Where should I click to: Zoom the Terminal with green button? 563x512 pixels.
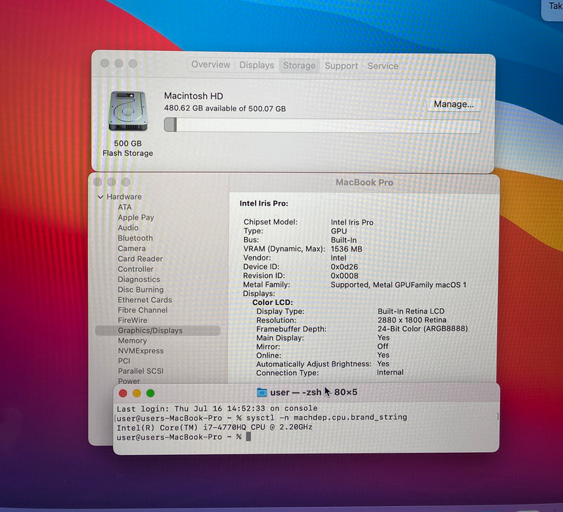[x=151, y=393]
